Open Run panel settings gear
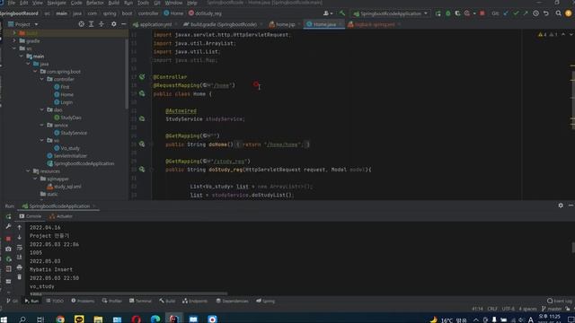The width and height of the screenshot is (575, 323). 561,205
